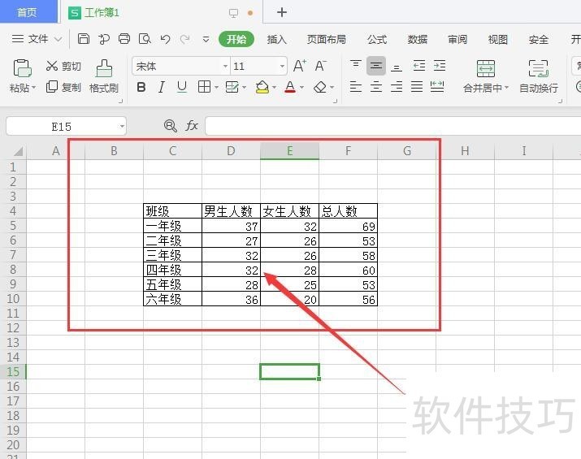Select column H header
Screen dimensions: 581x459
coord(465,151)
